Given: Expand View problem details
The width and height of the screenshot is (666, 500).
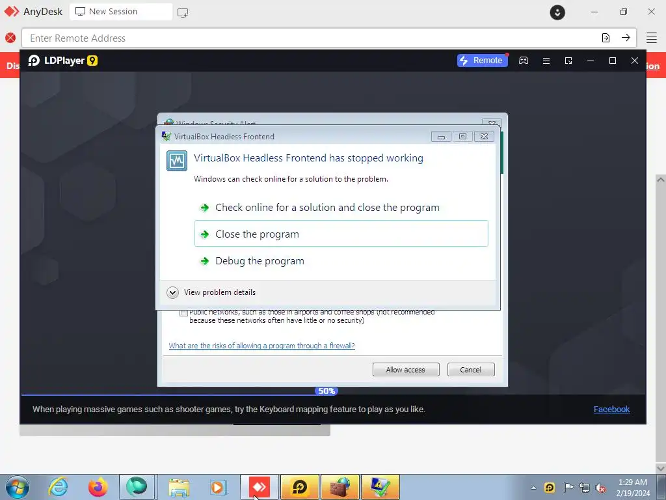Looking at the screenshot, I should pos(211,292).
